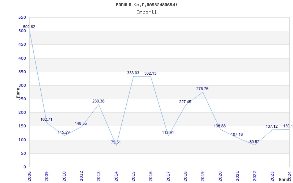Select the y-axis value 0
The image size is (293, 183).
coord(25,167)
